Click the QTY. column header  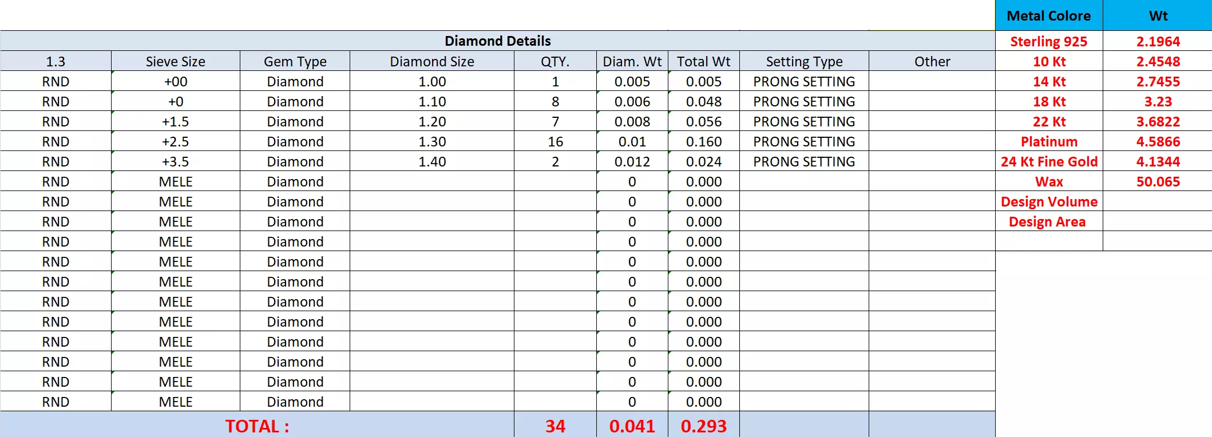pyautogui.click(x=555, y=61)
